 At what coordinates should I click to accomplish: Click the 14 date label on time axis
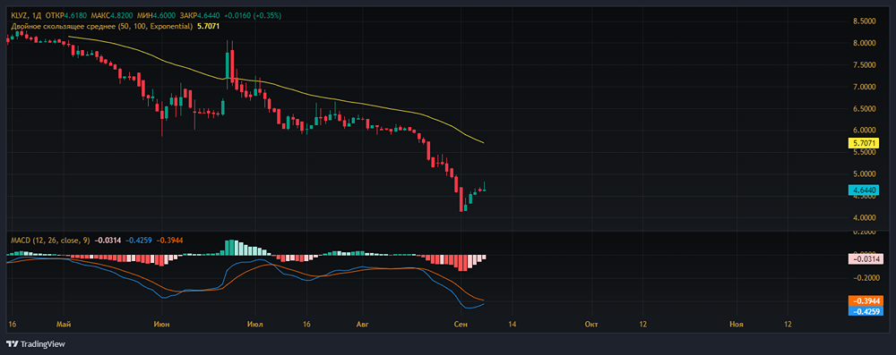click(x=511, y=325)
